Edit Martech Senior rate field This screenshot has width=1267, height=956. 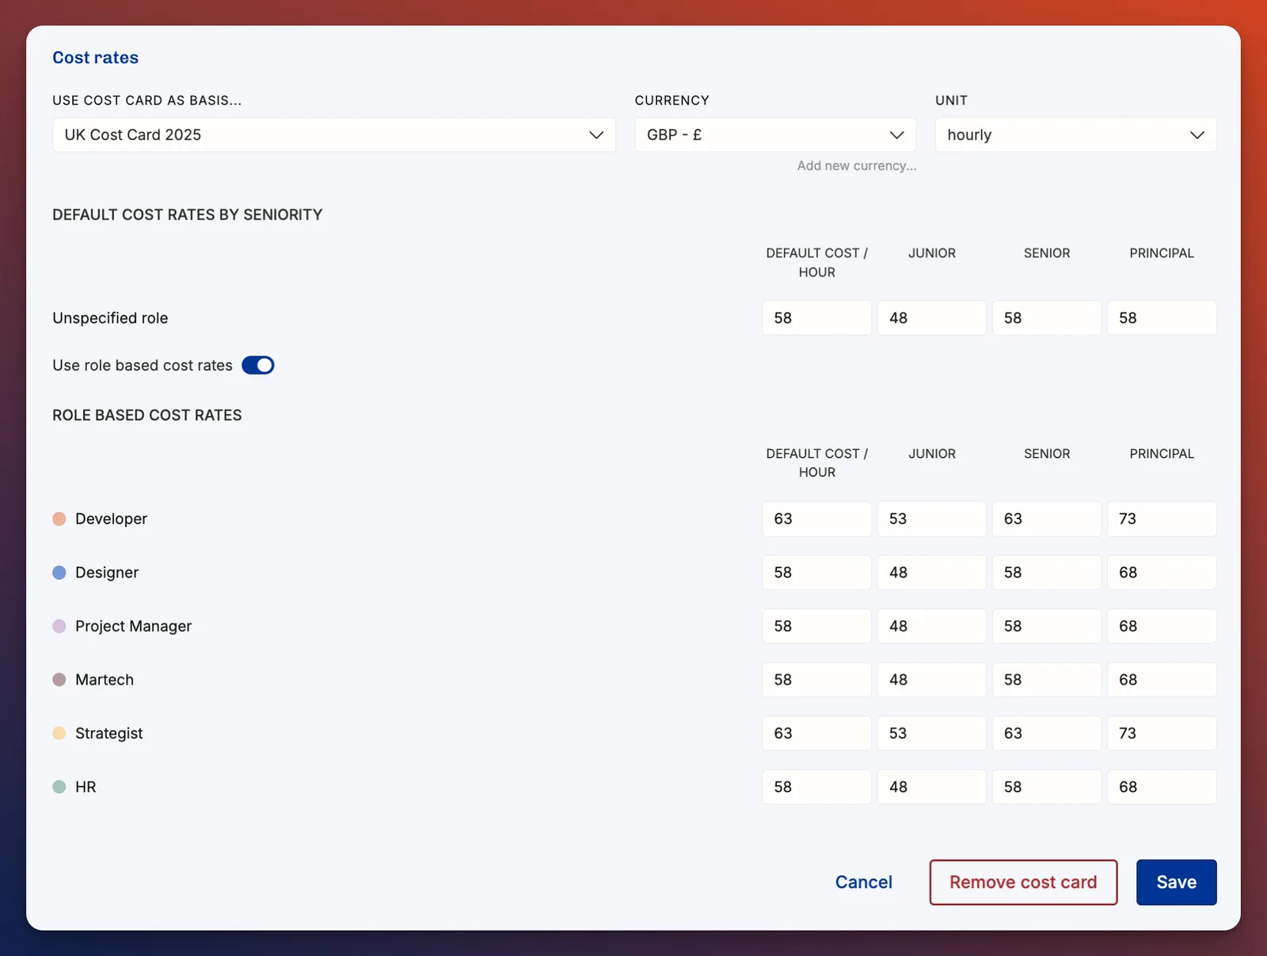pos(1047,680)
